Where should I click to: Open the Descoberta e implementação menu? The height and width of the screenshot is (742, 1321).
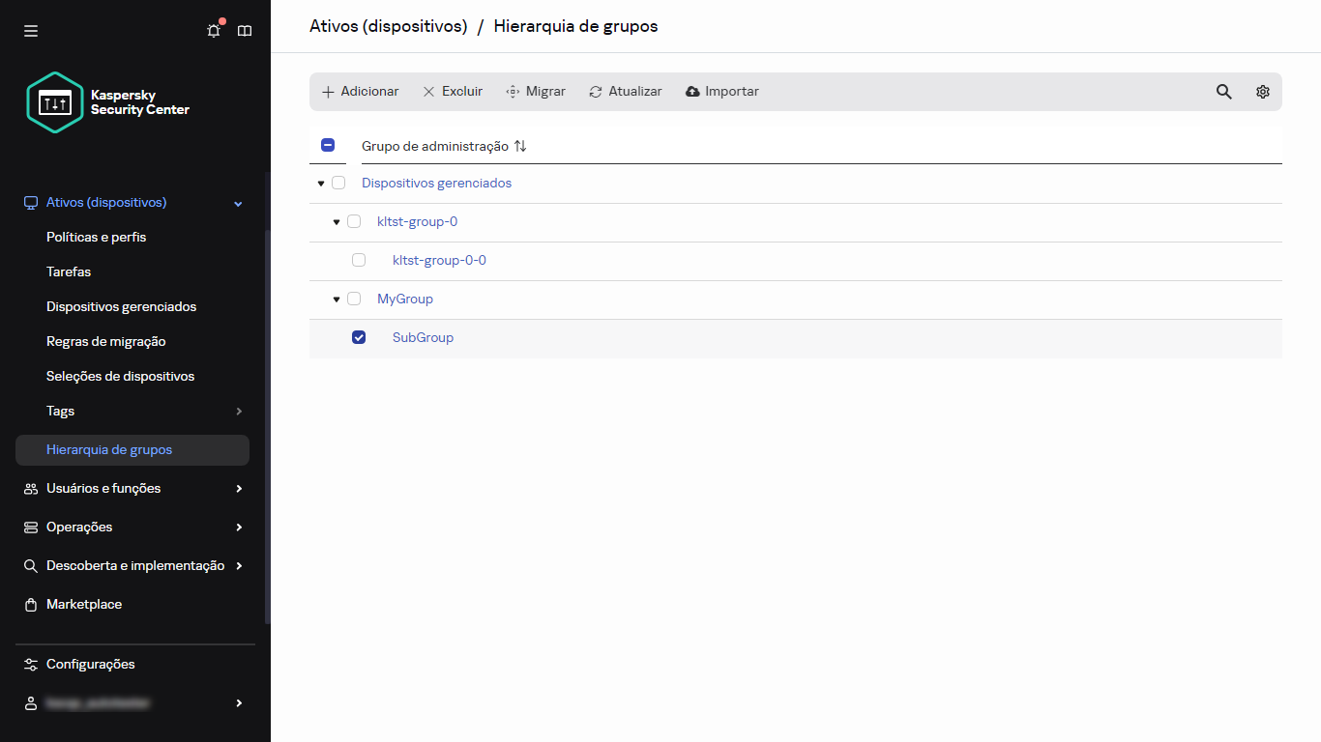pyautogui.click(x=133, y=565)
